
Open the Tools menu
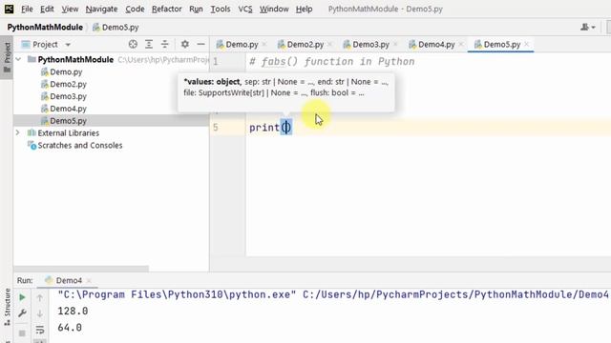click(221, 9)
